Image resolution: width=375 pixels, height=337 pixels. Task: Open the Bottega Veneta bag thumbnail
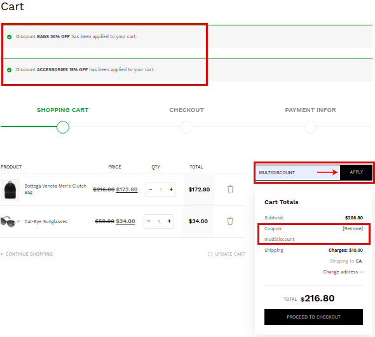[10, 189]
